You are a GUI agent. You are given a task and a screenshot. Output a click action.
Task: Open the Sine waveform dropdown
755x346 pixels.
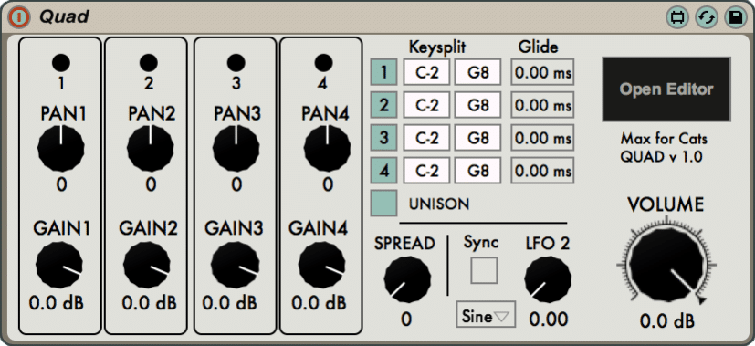486,315
